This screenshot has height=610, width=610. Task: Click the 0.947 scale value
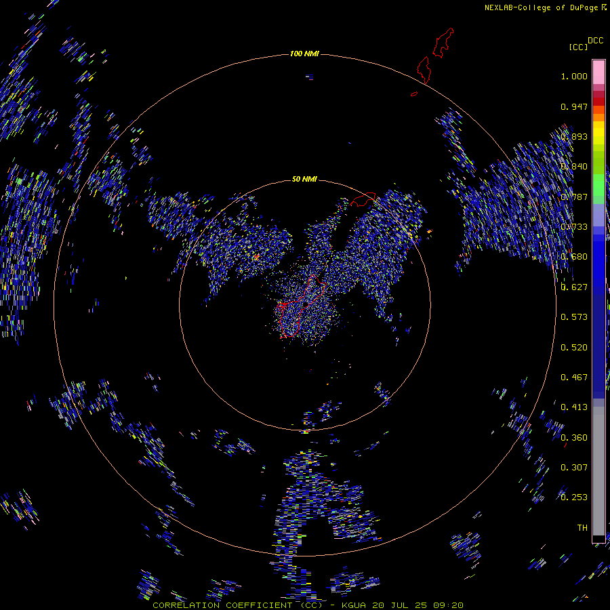[x=574, y=106]
